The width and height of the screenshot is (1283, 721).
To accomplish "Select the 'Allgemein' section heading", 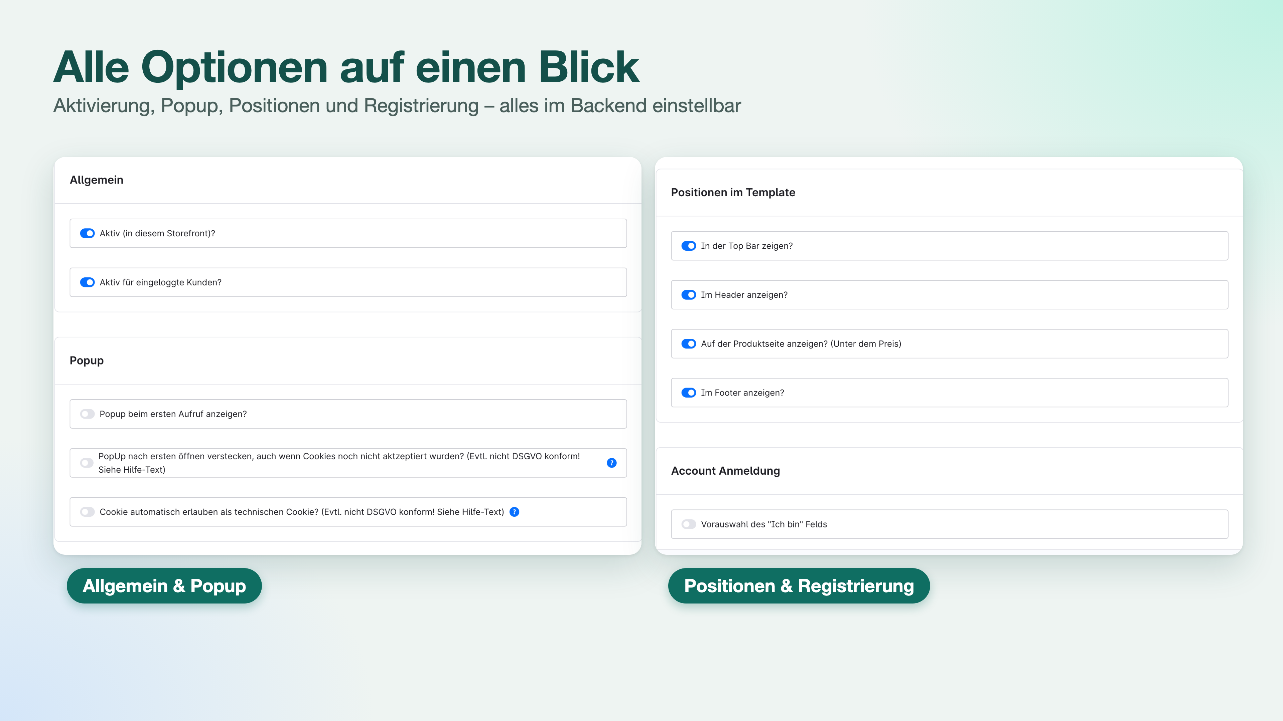I will coord(97,180).
